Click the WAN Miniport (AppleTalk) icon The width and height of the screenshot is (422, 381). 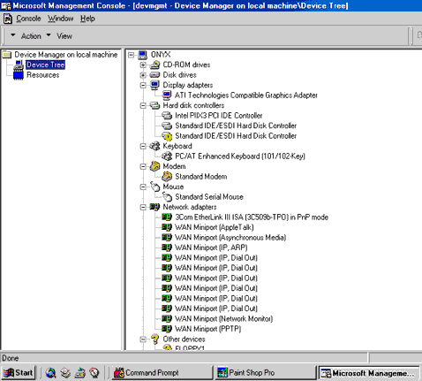pos(167,227)
